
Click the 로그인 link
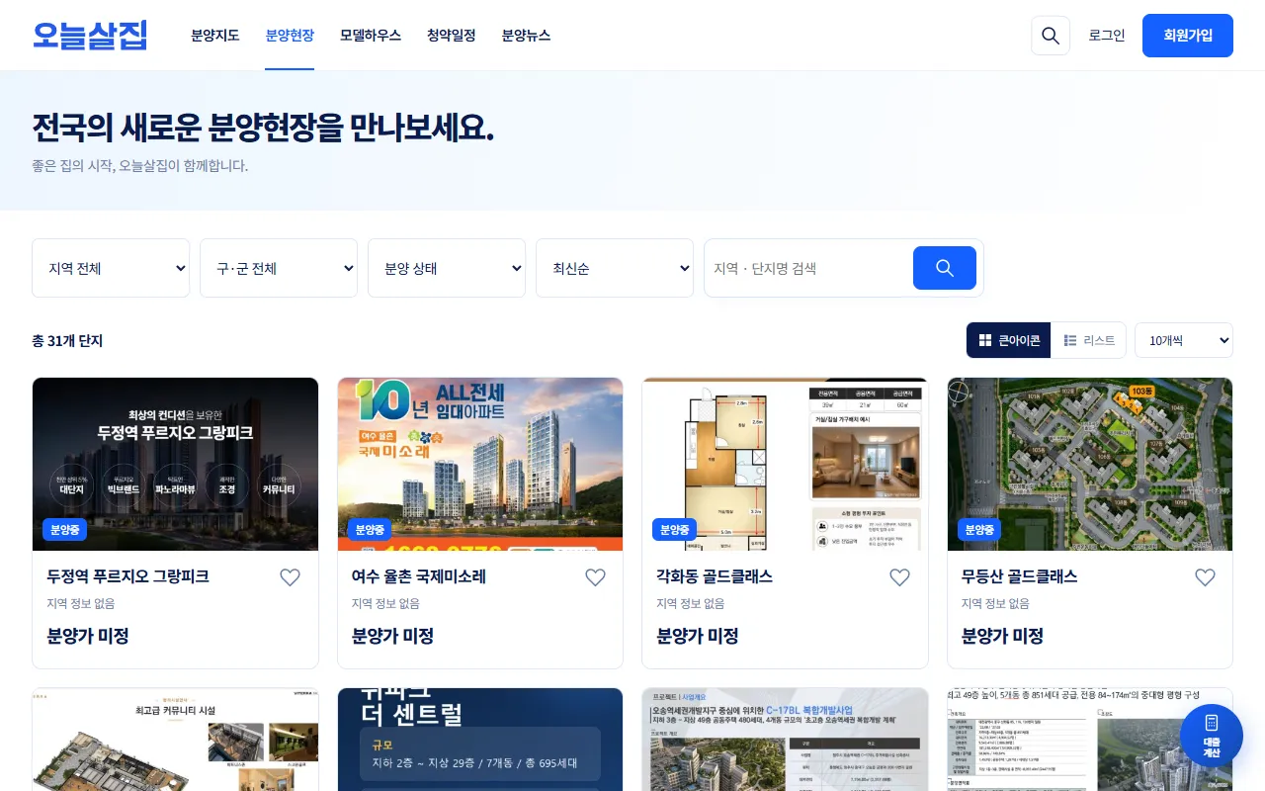[1107, 36]
